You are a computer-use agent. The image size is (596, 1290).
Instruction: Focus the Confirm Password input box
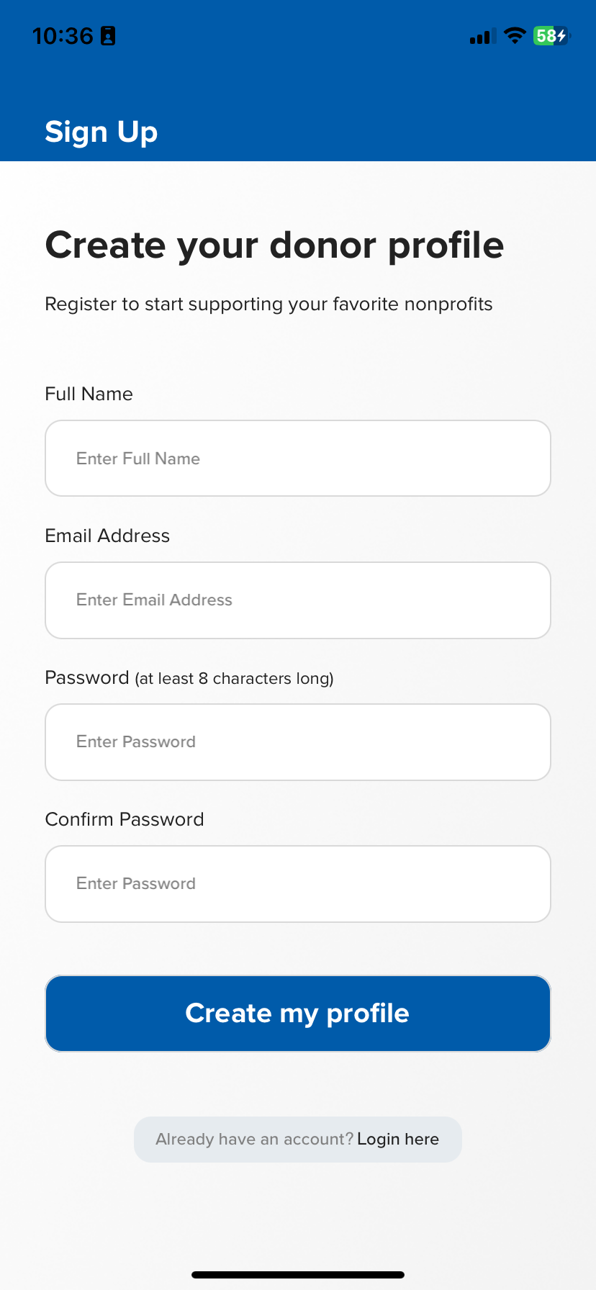(x=298, y=884)
